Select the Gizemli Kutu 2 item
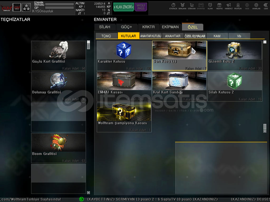Screen dimensions: 270x202 click(235, 56)
